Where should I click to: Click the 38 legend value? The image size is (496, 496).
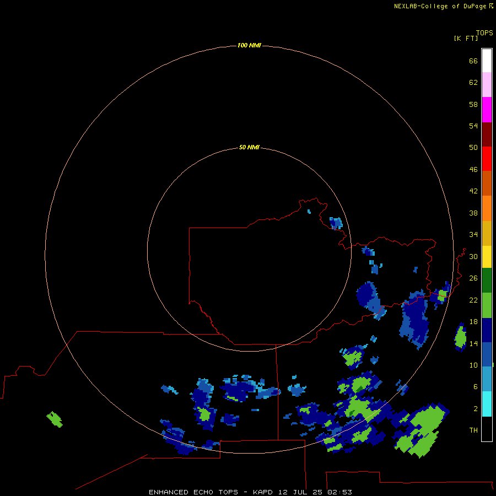[x=473, y=213]
